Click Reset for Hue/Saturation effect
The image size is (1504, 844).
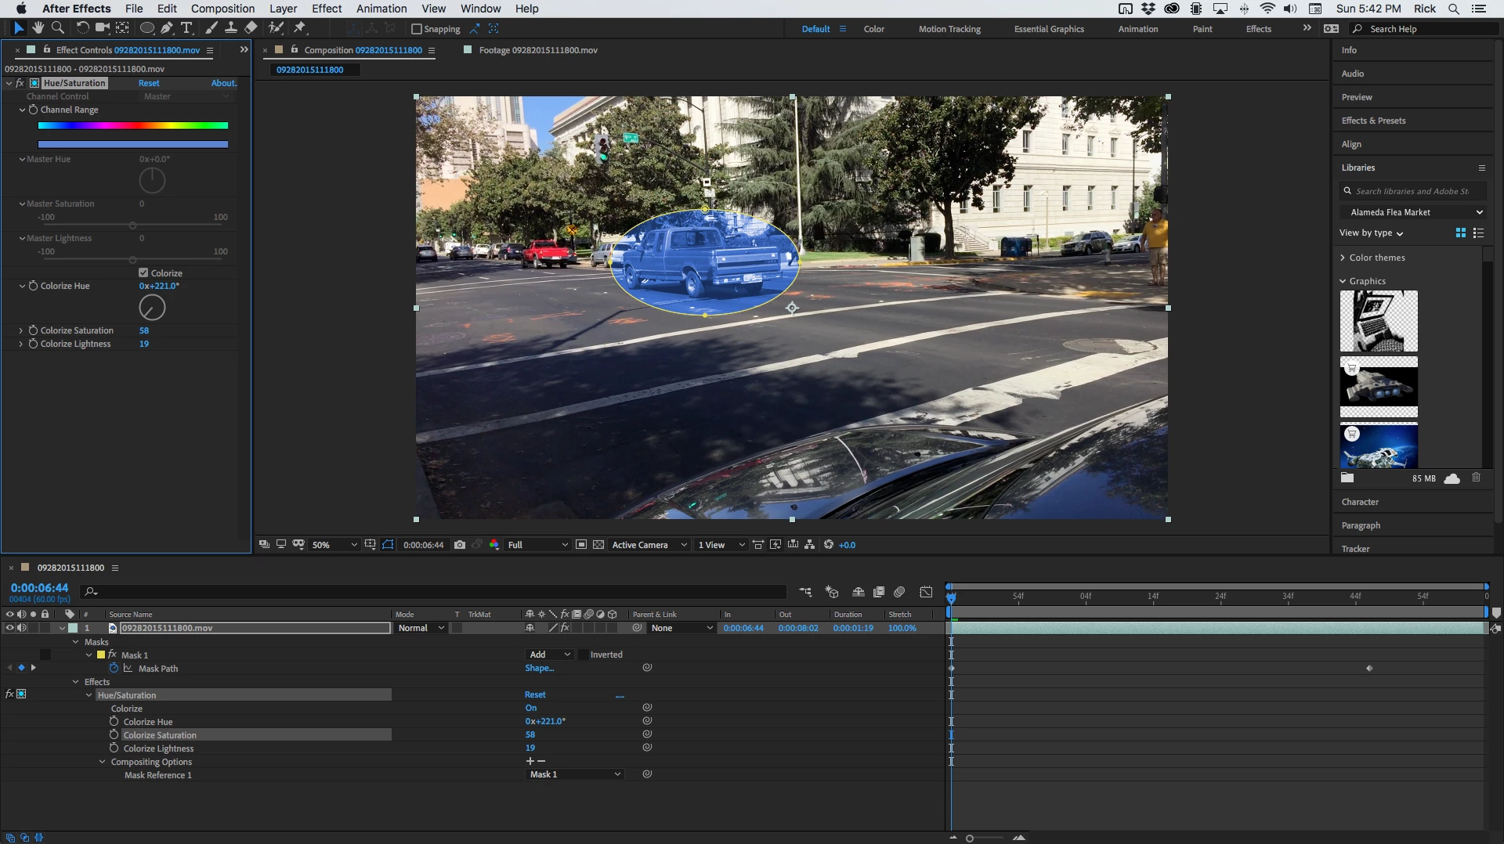coord(149,83)
